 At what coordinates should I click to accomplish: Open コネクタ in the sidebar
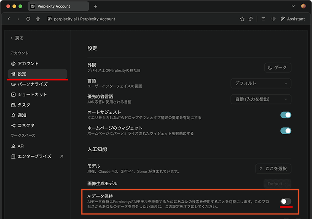click(x=38, y=126)
